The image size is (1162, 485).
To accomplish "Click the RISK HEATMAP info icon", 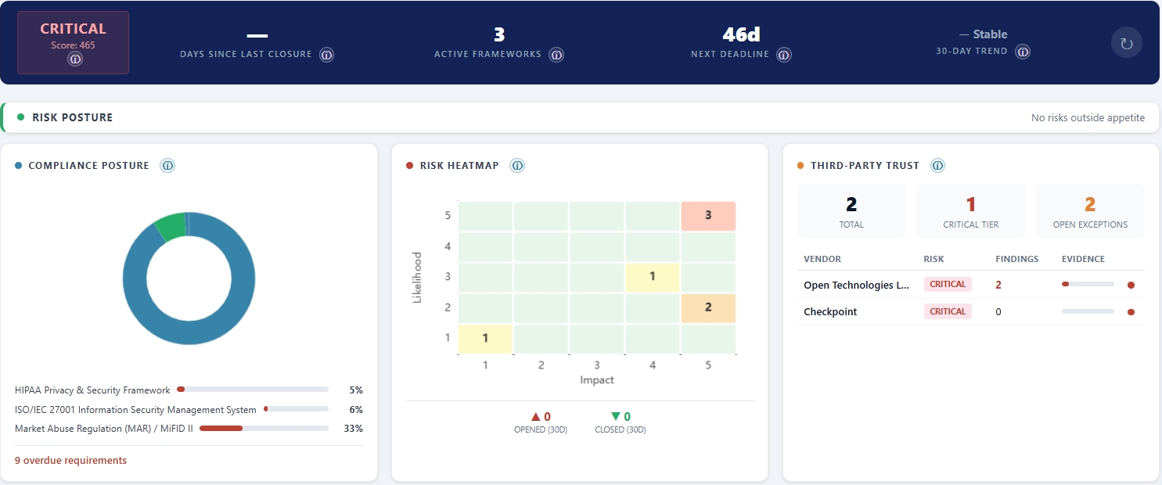I will [x=517, y=165].
